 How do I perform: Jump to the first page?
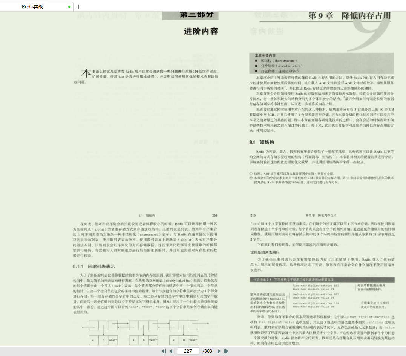164,351
